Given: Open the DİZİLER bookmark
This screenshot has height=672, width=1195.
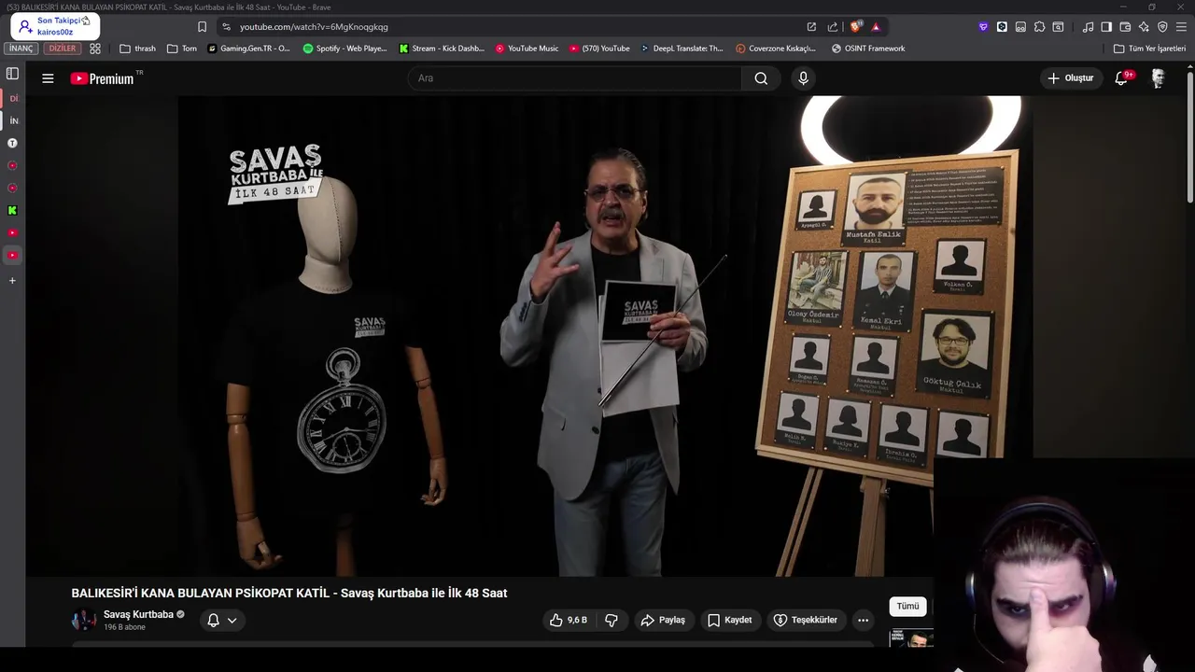Looking at the screenshot, I should [x=62, y=49].
